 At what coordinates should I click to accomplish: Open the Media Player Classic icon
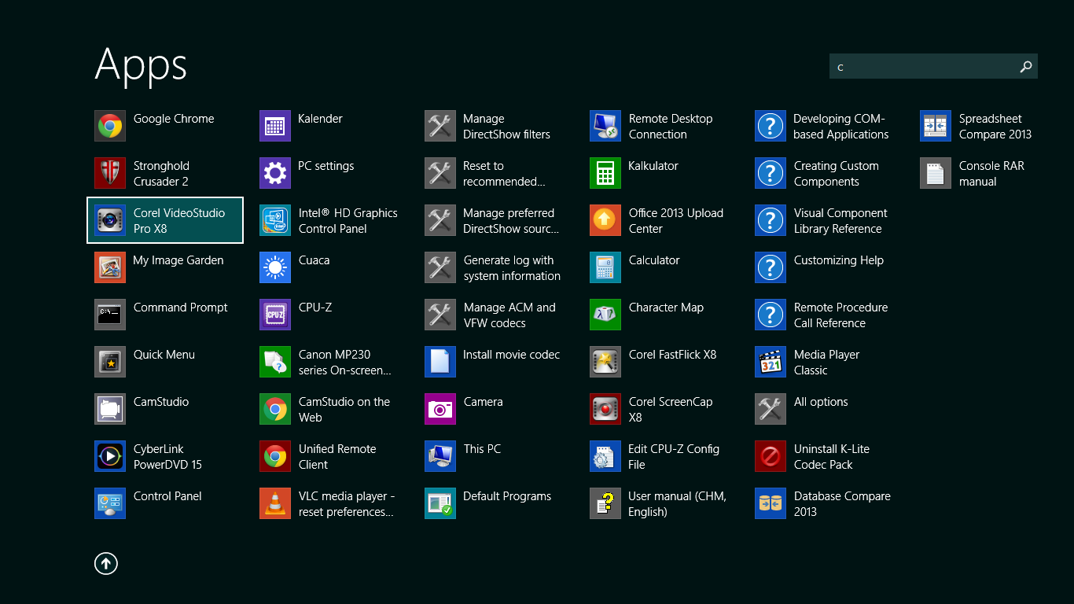(x=771, y=362)
